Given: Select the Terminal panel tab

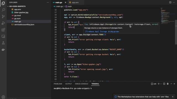Looking at the screenshot, I should tap(95, 84).
